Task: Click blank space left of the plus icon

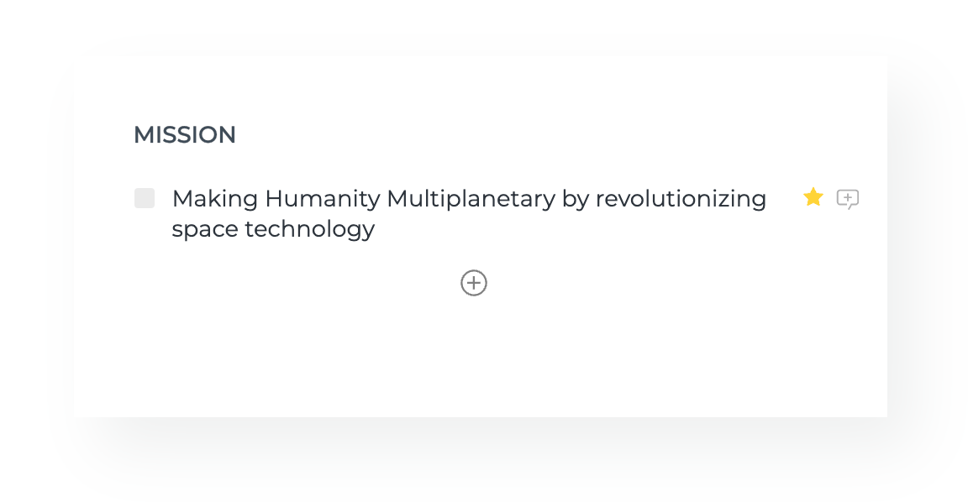Action: pyautogui.click(x=294, y=283)
